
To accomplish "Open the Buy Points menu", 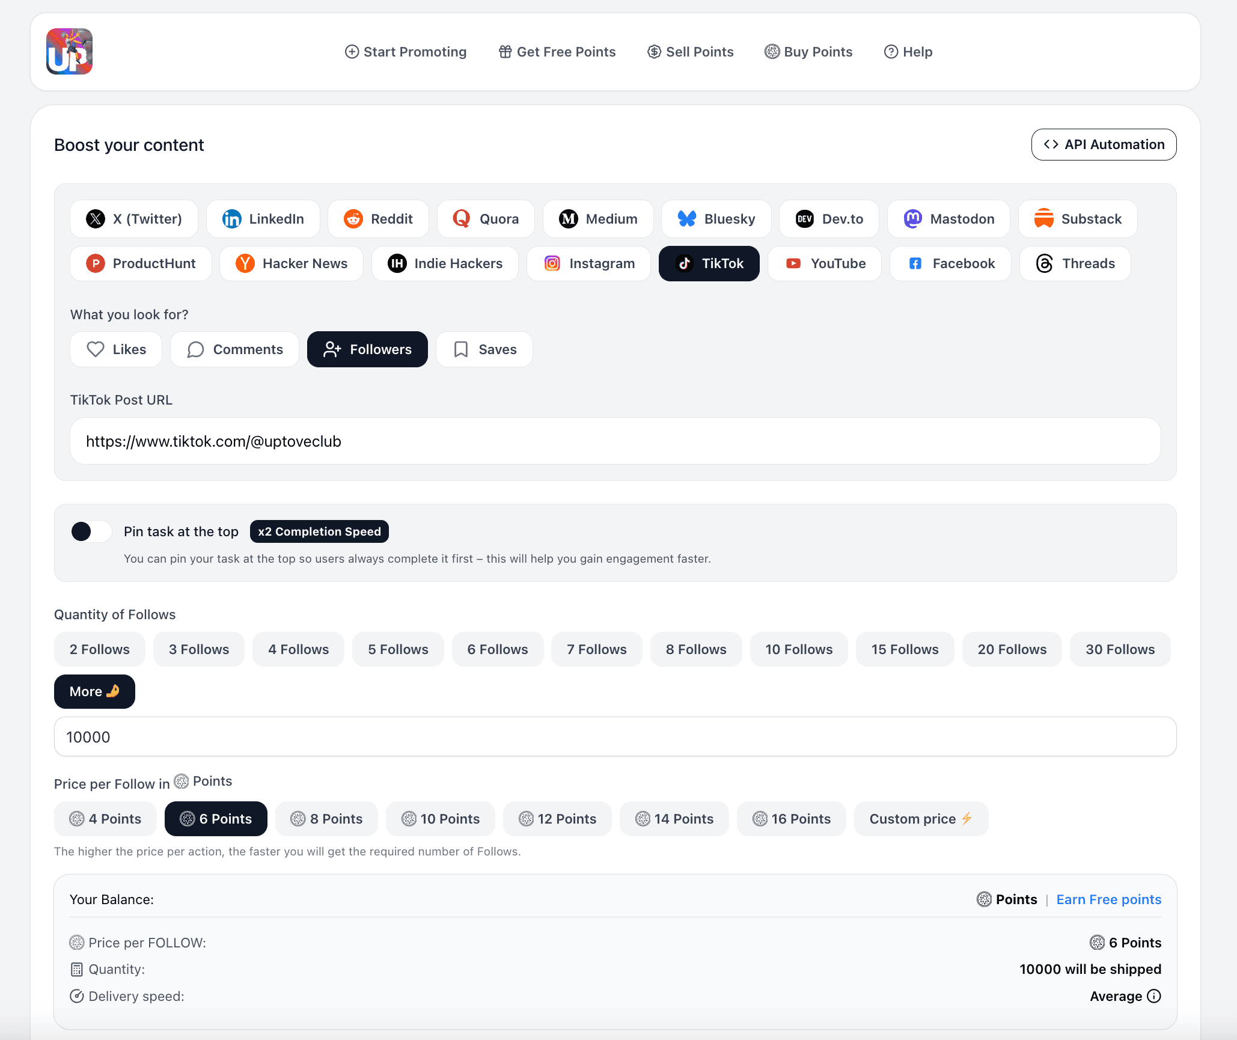I will pyautogui.click(x=808, y=52).
